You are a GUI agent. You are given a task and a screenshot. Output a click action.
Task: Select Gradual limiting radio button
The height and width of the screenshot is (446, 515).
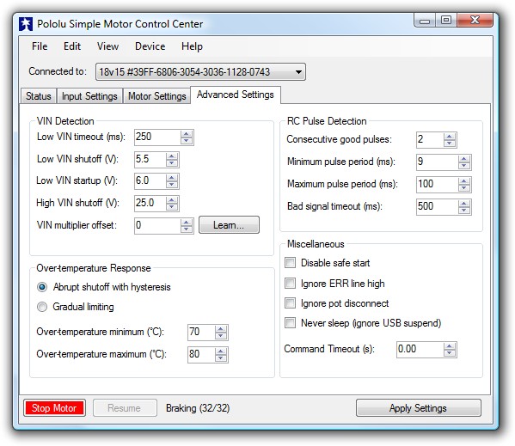42,307
